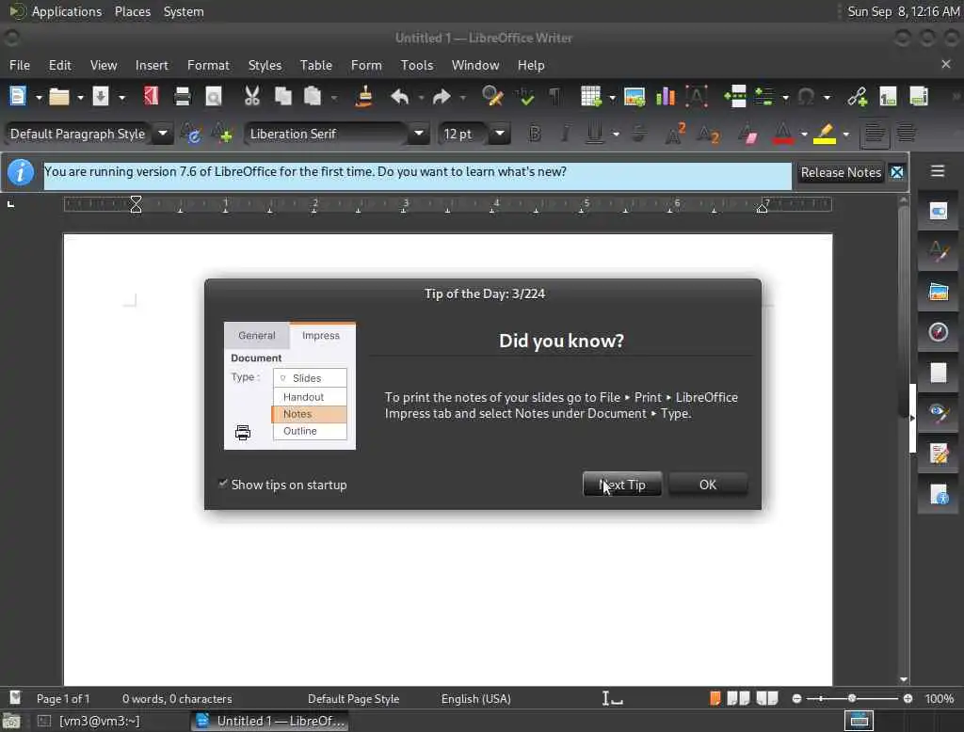Click the Redo arrow icon
This screenshot has height=732, width=964.
click(442, 97)
